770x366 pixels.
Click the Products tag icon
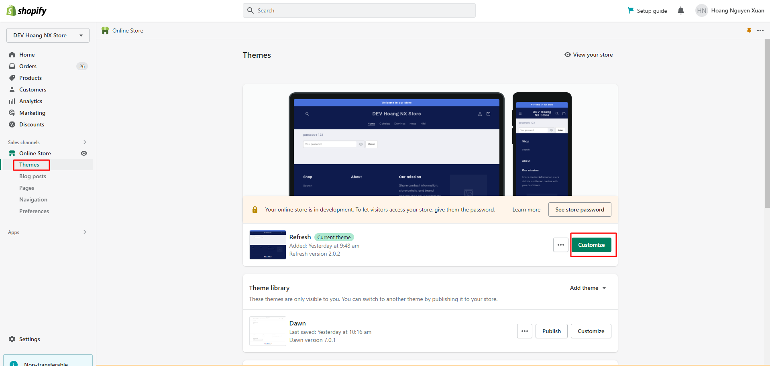pyautogui.click(x=12, y=78)
